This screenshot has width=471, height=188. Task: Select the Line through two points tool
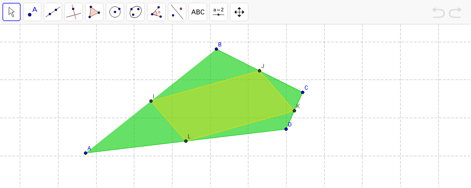[53, 12]
